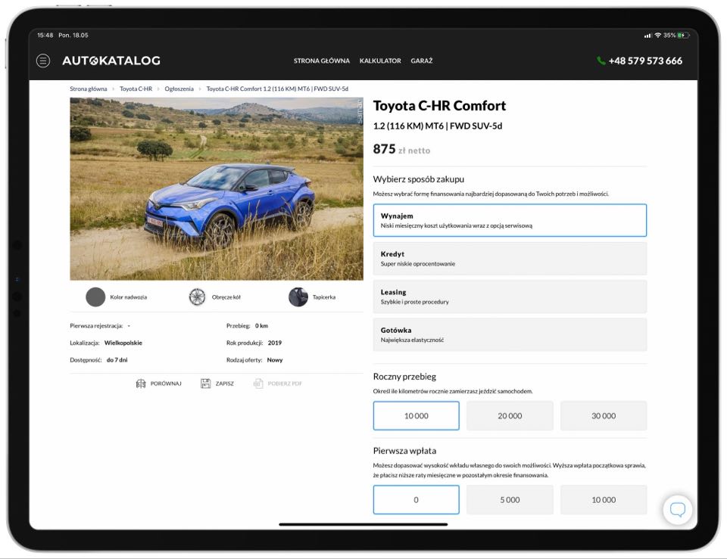This screenshot has width=727, height=559.
Task: Set first payment to 5 000
Action: pyautogui.click(x=510, y=500)
